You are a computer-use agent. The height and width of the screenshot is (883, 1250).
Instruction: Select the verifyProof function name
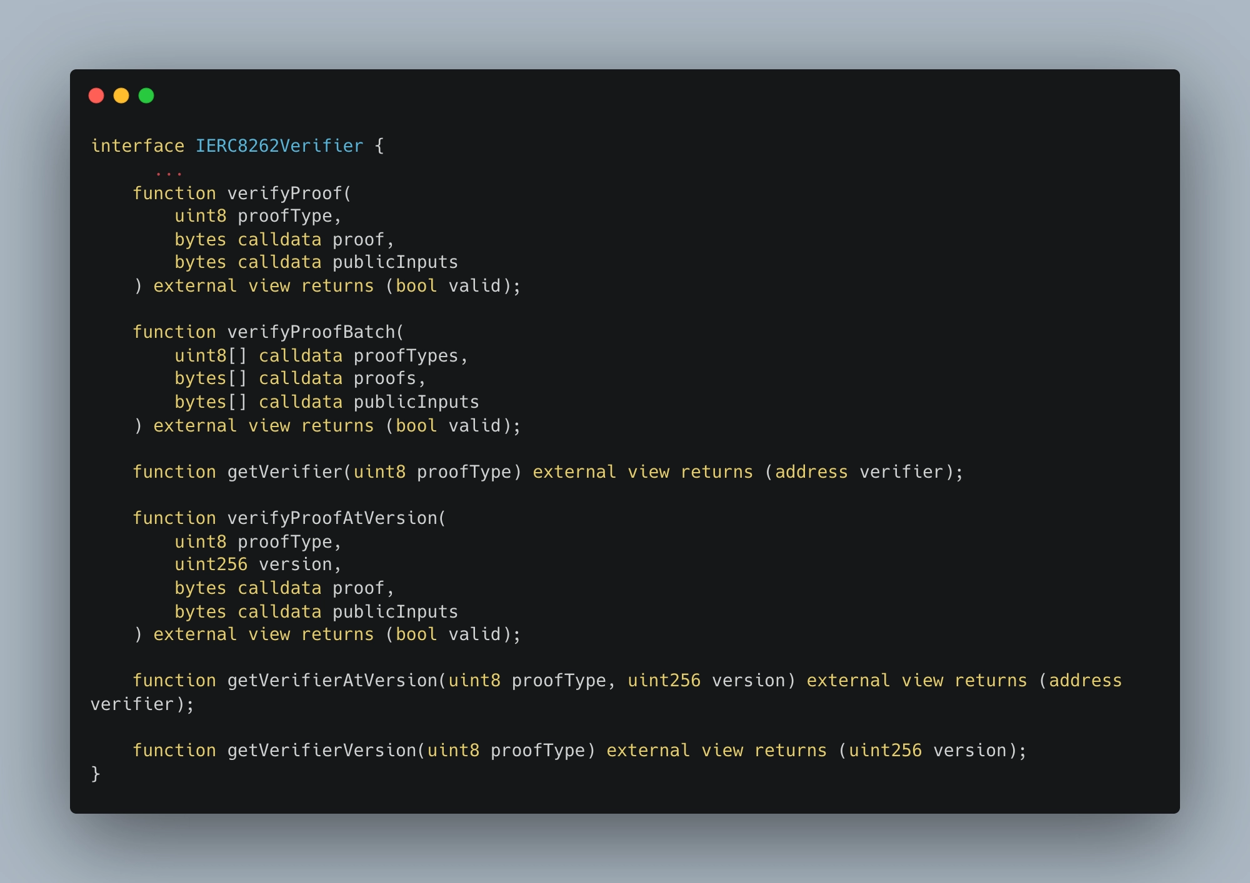pos(285,194)
